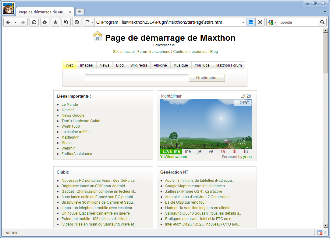Select the 'me' weather day

188,152
